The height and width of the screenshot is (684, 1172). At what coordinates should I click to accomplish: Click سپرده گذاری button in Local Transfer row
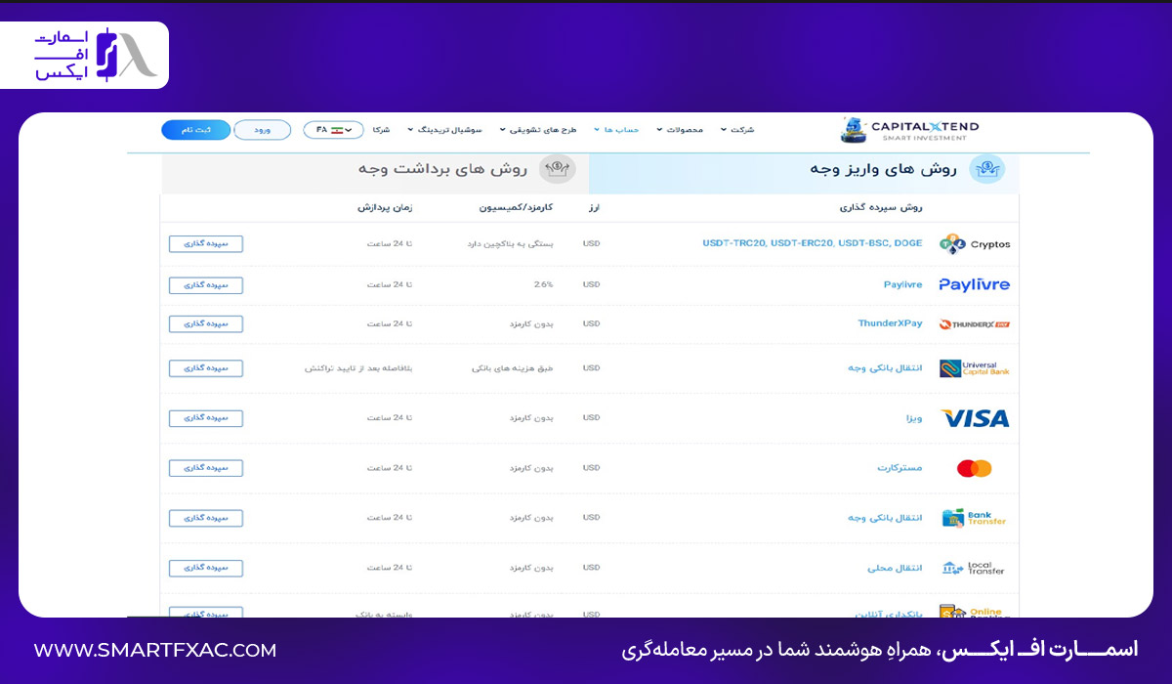pyautogui.click(x=206, y=568)
